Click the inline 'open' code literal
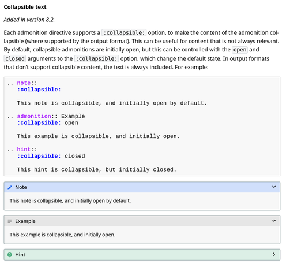 [240, 50]
